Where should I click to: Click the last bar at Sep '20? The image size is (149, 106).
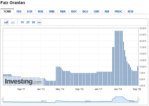coord(138,76)
